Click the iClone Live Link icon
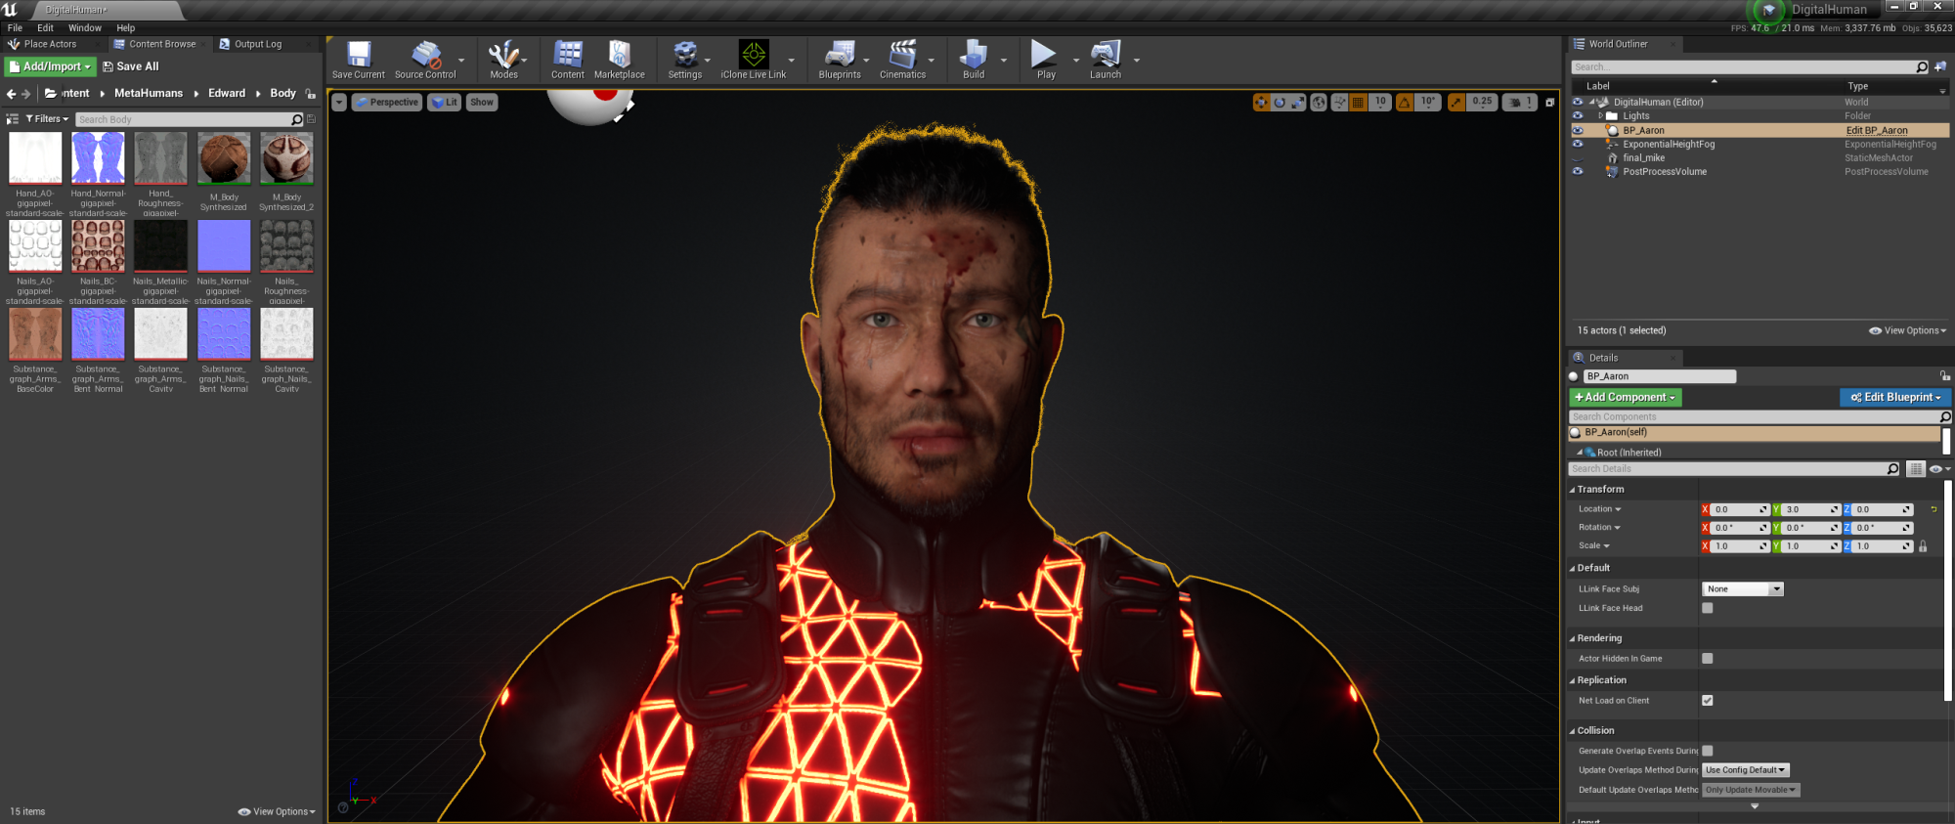The width and height of the screenshot is (1955, 824). pos(753,60)
